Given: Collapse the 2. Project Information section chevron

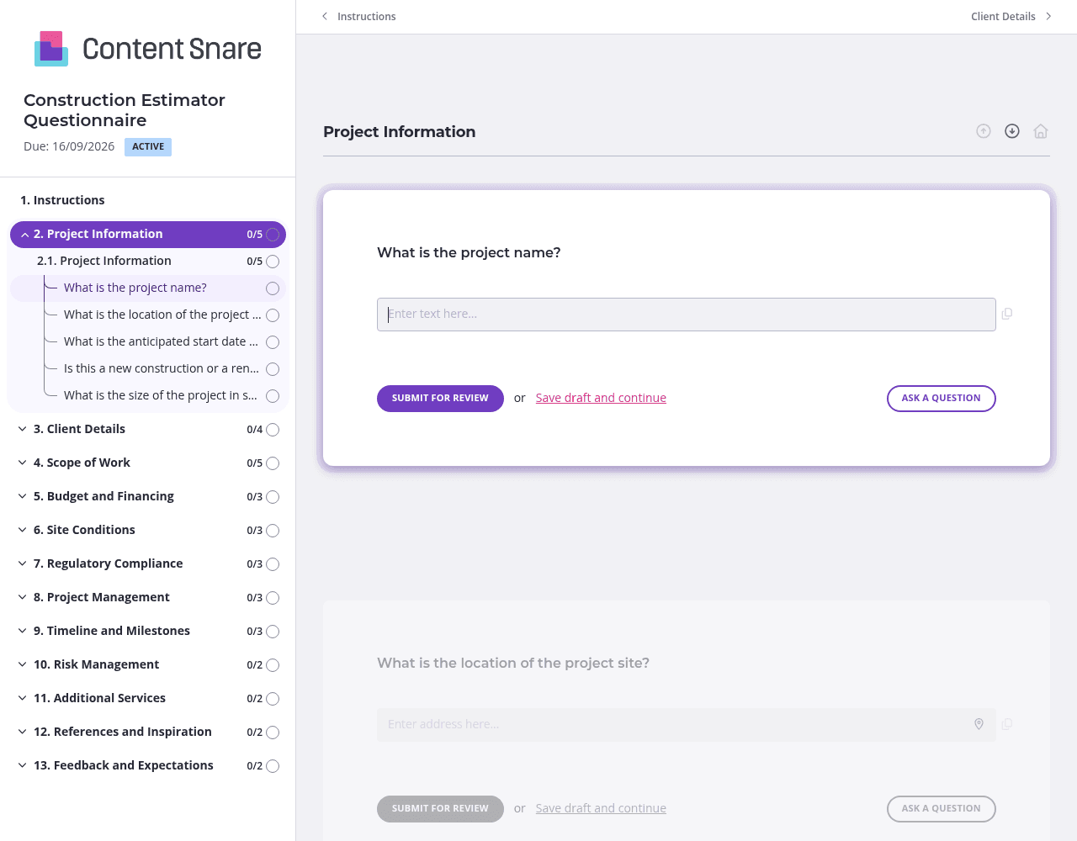Looking at the screenshot, I should coord(24,235).
